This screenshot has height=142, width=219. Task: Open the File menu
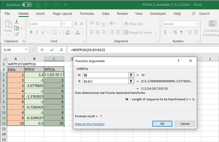pyautogui.click(x=7, y=13)
